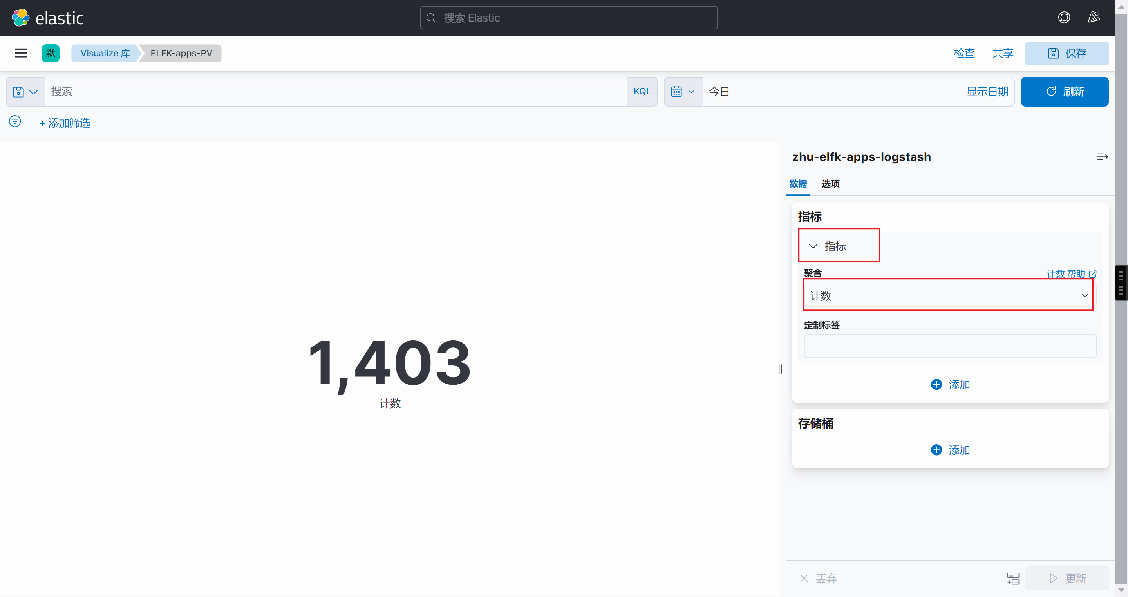Switch to the 数据 tab
The image size is (1128, 597).
(798, 183)
